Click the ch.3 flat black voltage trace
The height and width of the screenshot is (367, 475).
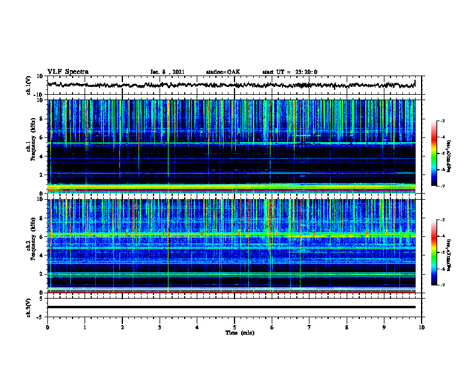coord(232,307)
